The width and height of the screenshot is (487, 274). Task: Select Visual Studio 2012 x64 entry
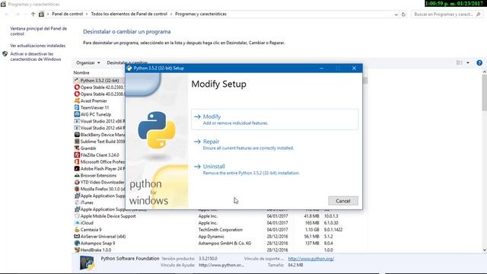(x=100, y=128)
